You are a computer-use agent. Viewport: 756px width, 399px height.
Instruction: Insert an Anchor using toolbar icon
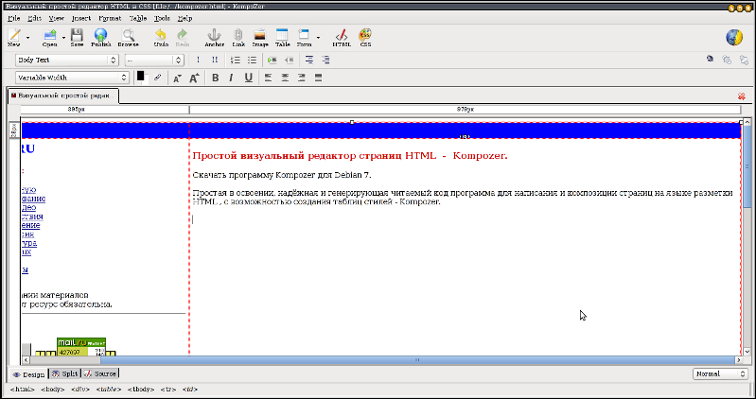pyautogui.click(x=215, y=38)
